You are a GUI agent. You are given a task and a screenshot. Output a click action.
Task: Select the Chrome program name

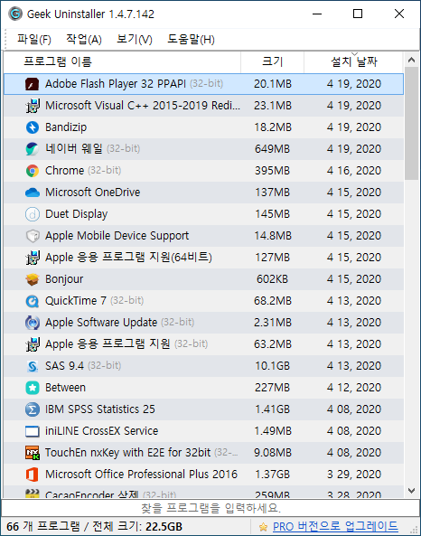pos(64,171)
